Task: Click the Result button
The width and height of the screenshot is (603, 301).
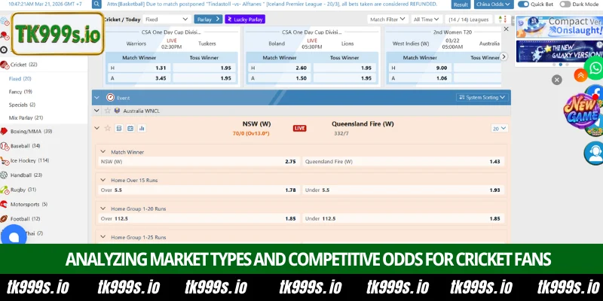Action: click(x=461, y=5)
